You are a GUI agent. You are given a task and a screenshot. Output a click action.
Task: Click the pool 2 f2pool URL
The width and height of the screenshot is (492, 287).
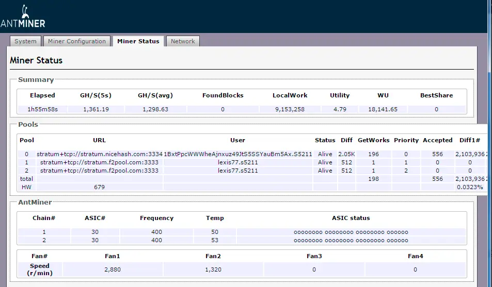(x=99, y=171)
